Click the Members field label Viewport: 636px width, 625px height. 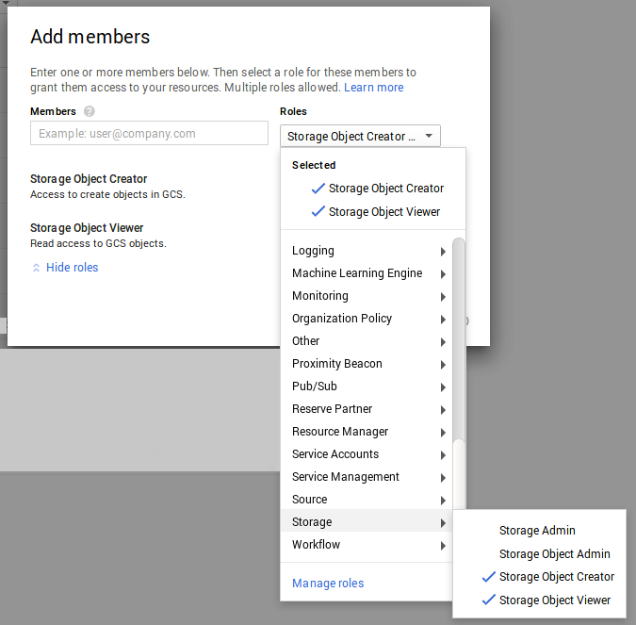53,111
